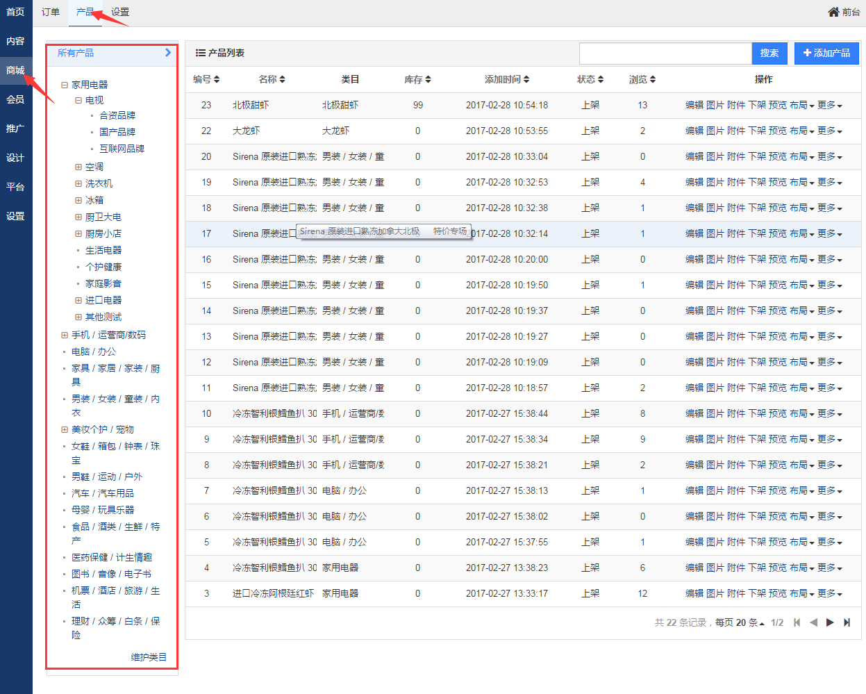Viewport: 866px width, 694px height.
Task: Sort the list by 编号 column
Action: (206, 79)
